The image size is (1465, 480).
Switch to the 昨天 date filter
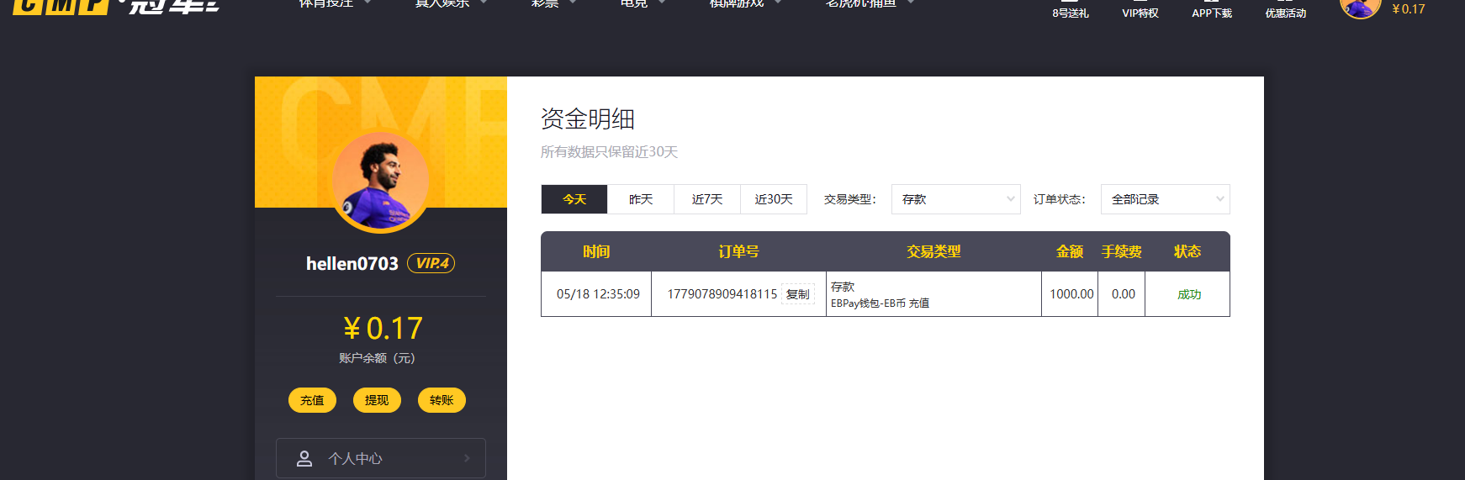click(641, 199)
